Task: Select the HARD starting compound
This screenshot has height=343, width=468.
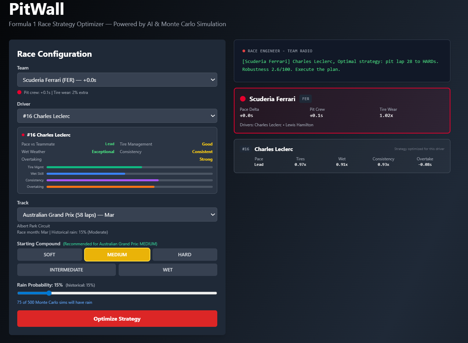Action: click(x=185, y=255)
